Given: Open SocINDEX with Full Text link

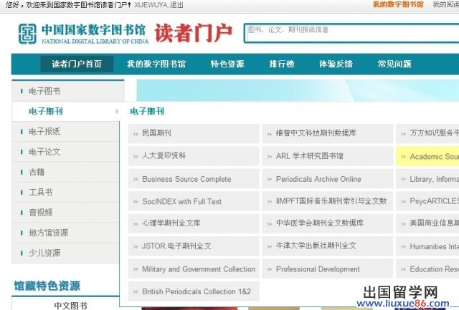Looking at the screenshot, I should (194, 201).
